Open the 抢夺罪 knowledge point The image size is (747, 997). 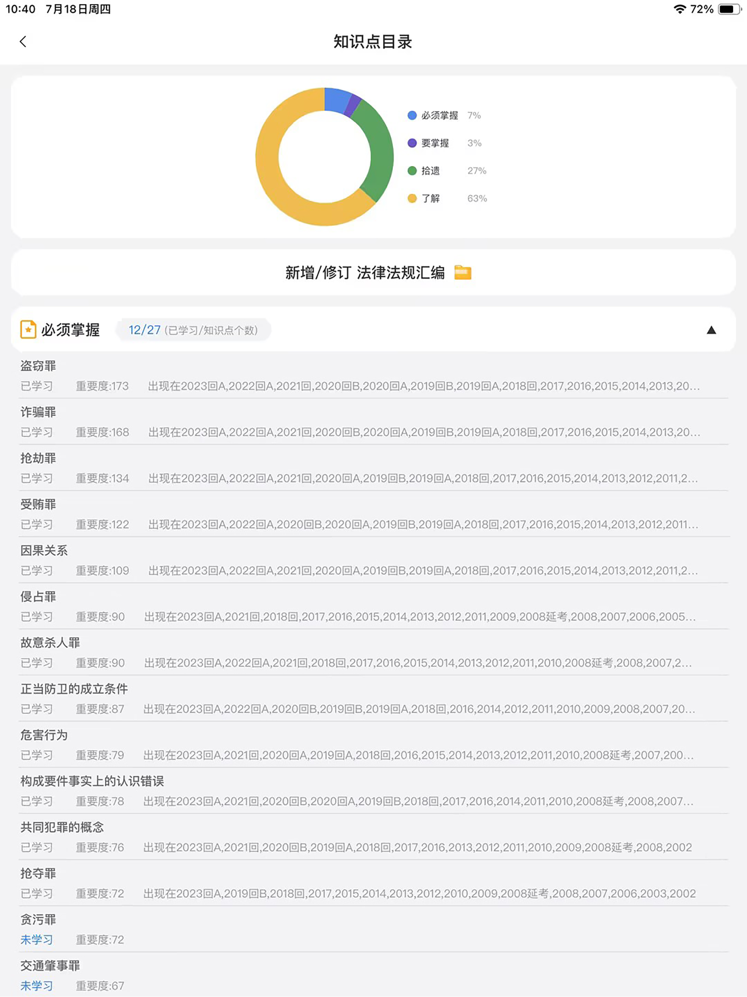pyautogui.click(x=373, y=884)
